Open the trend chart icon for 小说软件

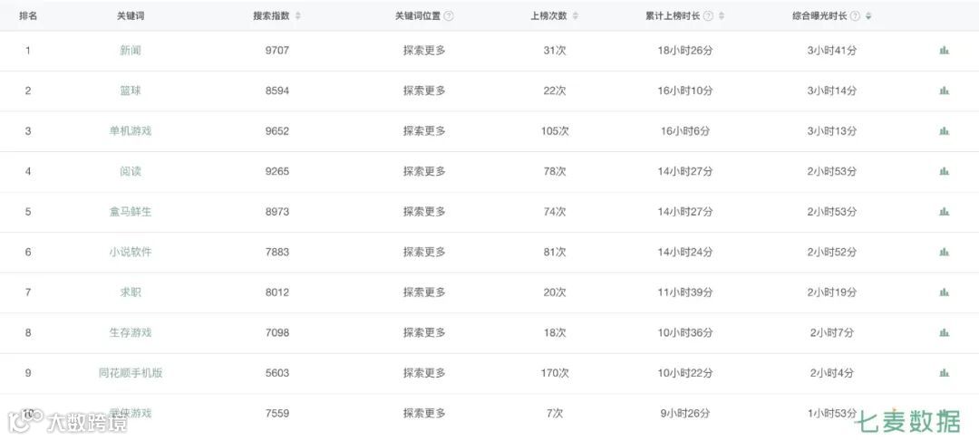(944, 252)
